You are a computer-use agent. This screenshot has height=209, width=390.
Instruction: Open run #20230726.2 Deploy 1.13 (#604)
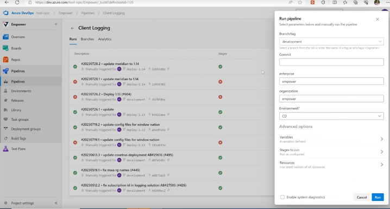[x=106, y=94]
